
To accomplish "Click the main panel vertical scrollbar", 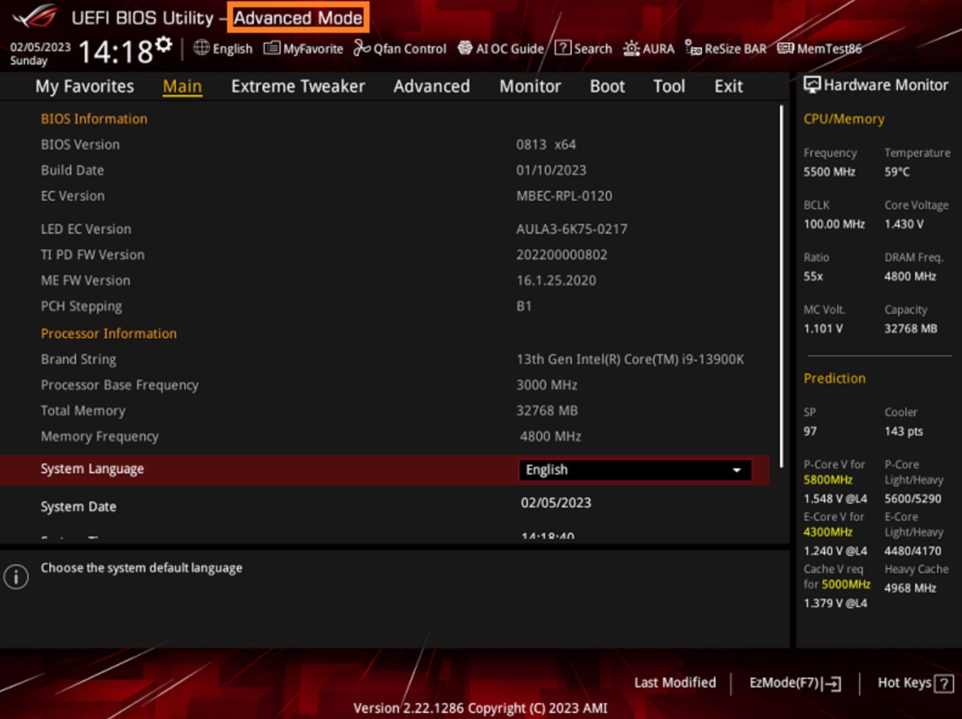I will 782,285.
